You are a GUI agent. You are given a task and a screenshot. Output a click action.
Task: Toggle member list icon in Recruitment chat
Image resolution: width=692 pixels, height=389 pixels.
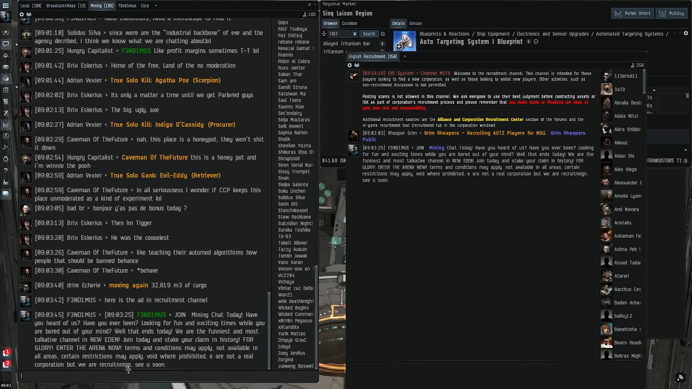click(x=356, y=65)
